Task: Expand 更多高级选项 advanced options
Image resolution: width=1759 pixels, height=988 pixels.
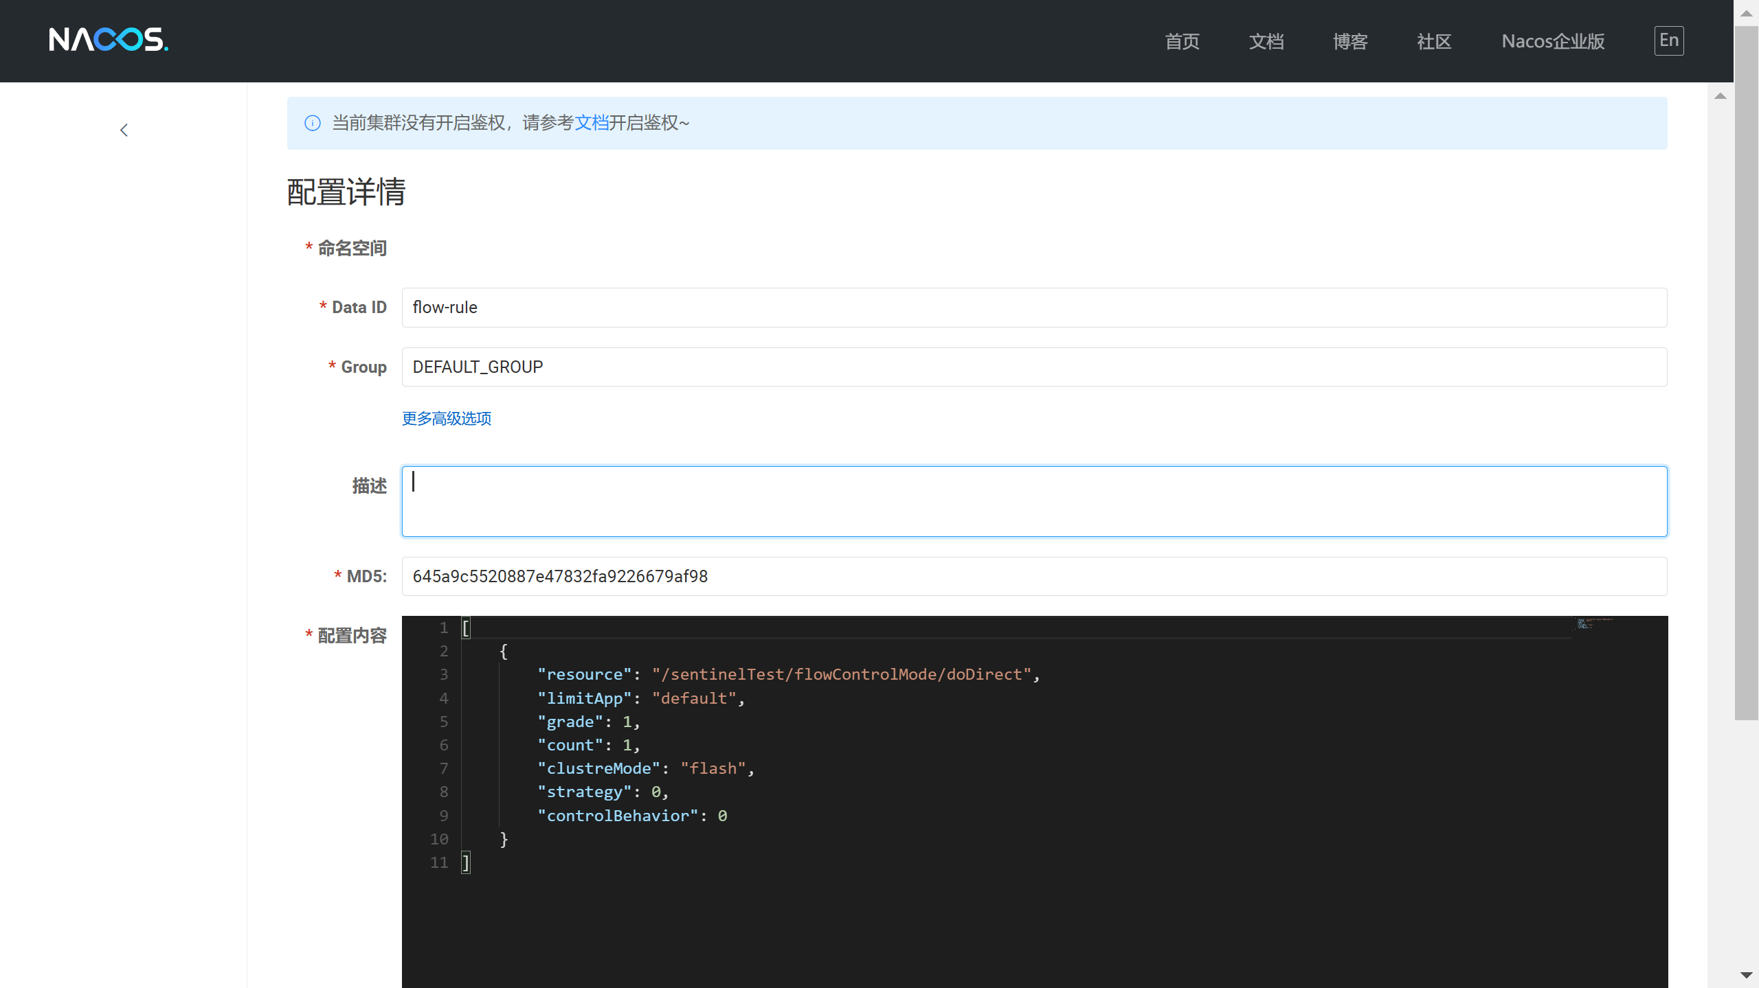Action: coord(447,418)
